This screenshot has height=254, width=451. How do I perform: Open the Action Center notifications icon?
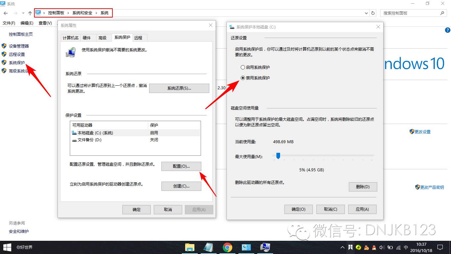point(440,247)
